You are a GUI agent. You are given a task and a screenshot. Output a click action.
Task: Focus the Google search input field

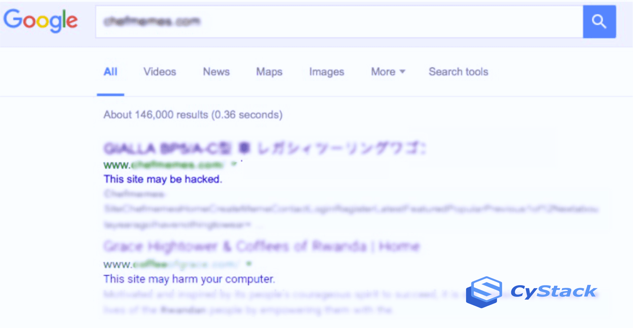[339, 21]
